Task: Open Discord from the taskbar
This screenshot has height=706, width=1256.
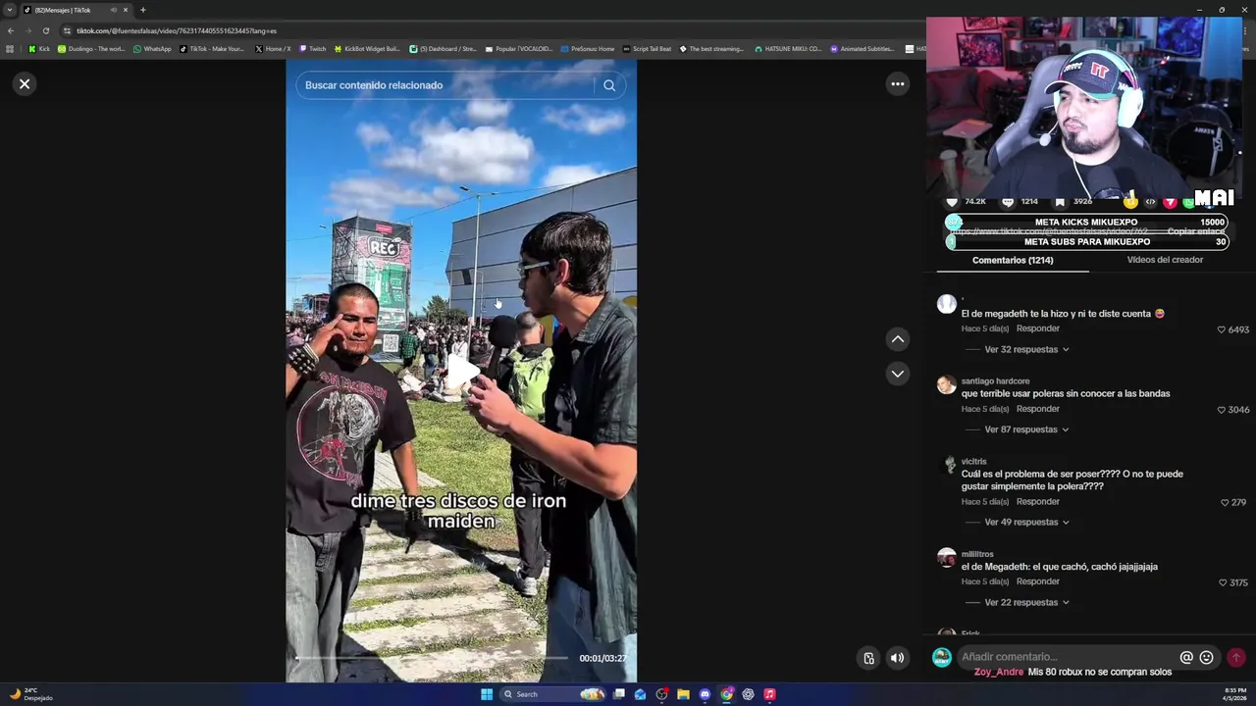Action: tap(705, 694)
